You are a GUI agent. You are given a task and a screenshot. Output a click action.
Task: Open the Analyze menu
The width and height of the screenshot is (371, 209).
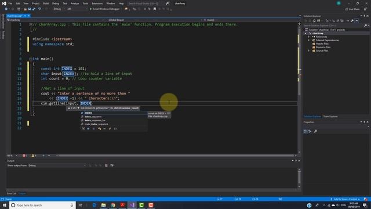75,3
